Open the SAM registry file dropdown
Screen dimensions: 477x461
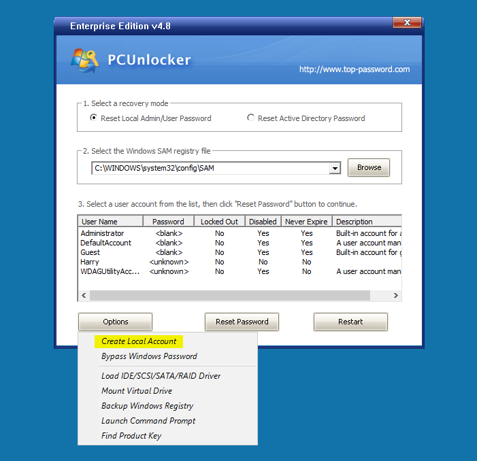335,168
